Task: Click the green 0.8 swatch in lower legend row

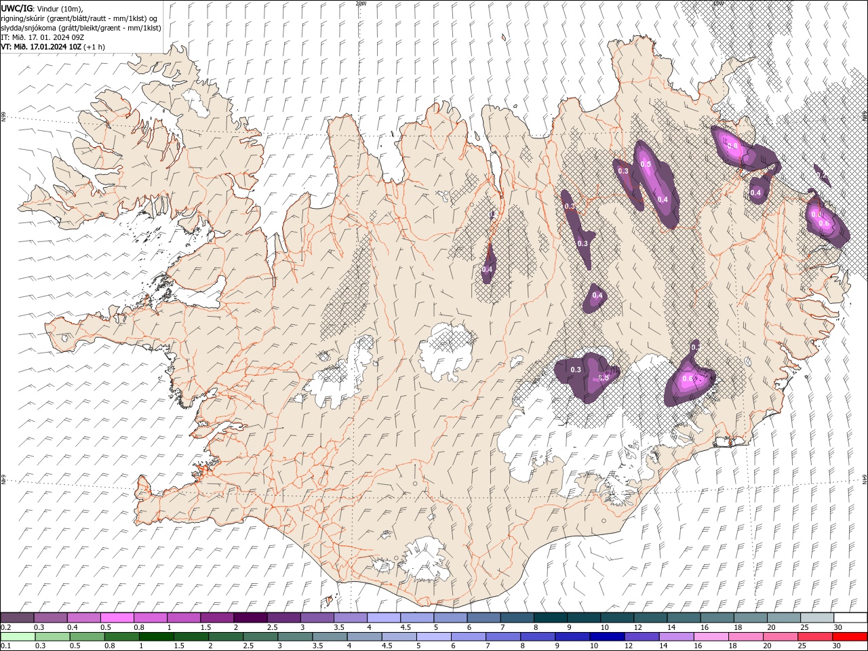Action: 122,637
